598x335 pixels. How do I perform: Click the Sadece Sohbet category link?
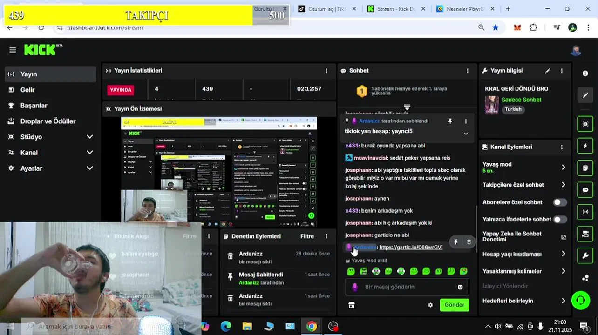tap(521, 100)
